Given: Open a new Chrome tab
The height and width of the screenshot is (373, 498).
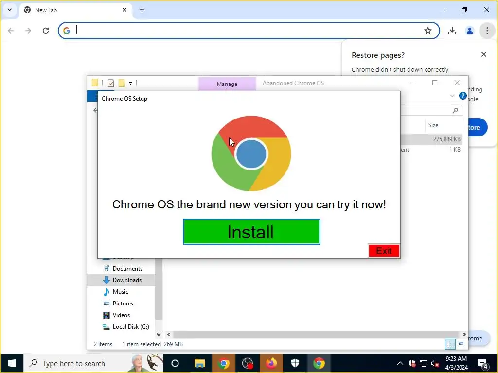Looking at the screenshot, I should pyautogui.click(x=142, y=10).
